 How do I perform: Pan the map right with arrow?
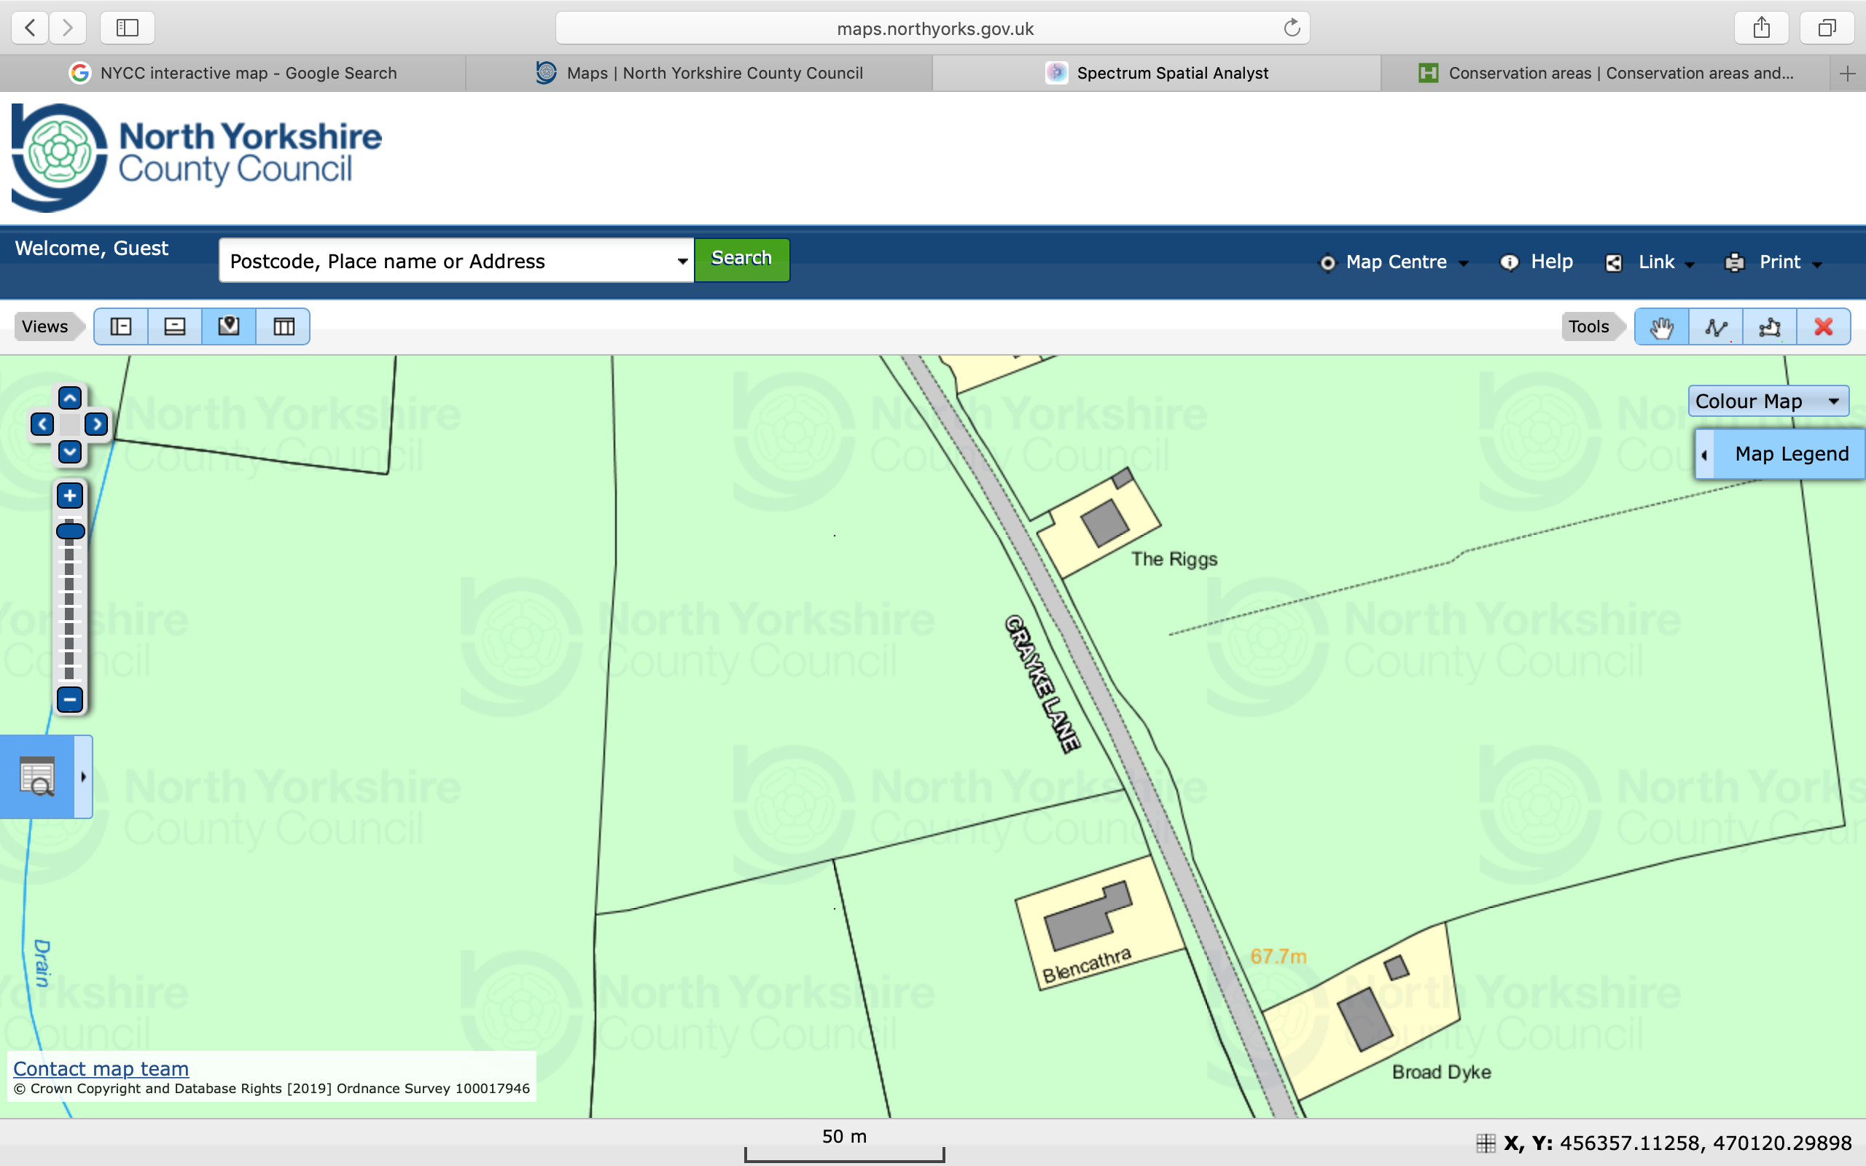pyautogui.click(x=96, y=424)
